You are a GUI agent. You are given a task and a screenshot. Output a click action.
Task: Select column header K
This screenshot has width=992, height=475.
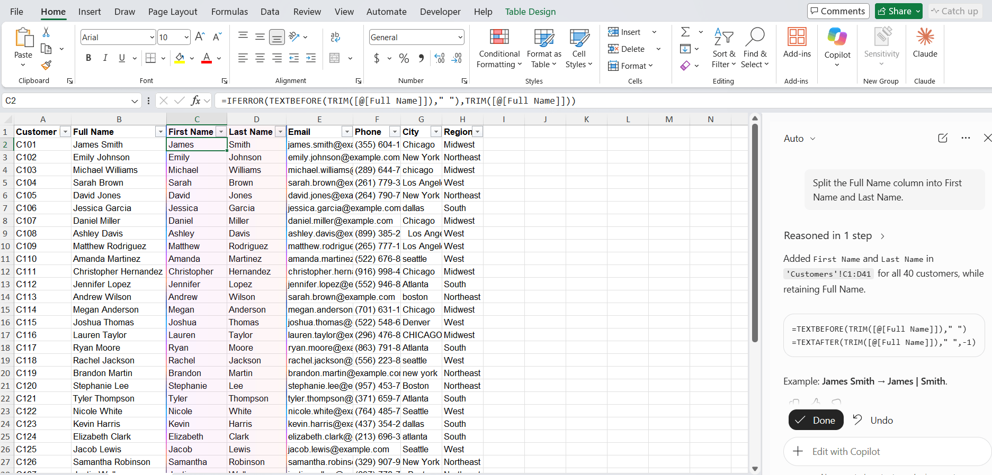tap(586, 119)
